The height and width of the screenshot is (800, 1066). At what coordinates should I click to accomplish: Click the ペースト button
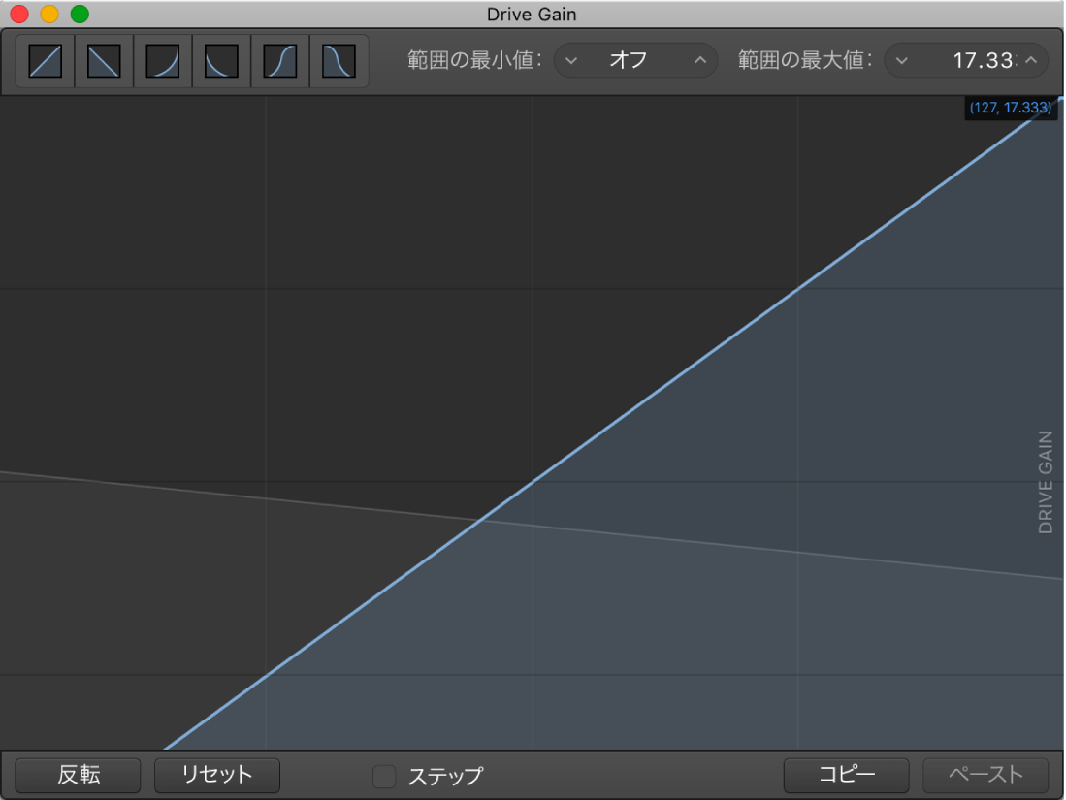click(985, 776)
